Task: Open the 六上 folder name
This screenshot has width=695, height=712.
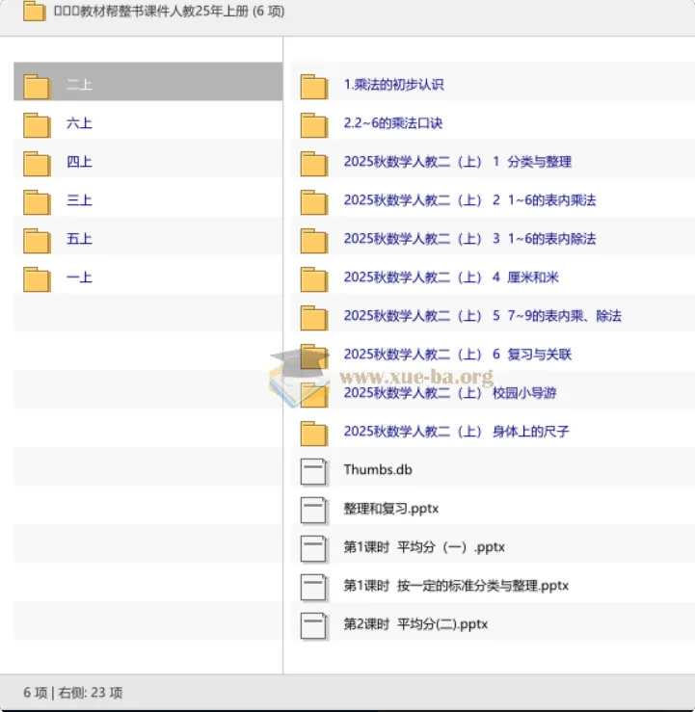Action: 79,123
